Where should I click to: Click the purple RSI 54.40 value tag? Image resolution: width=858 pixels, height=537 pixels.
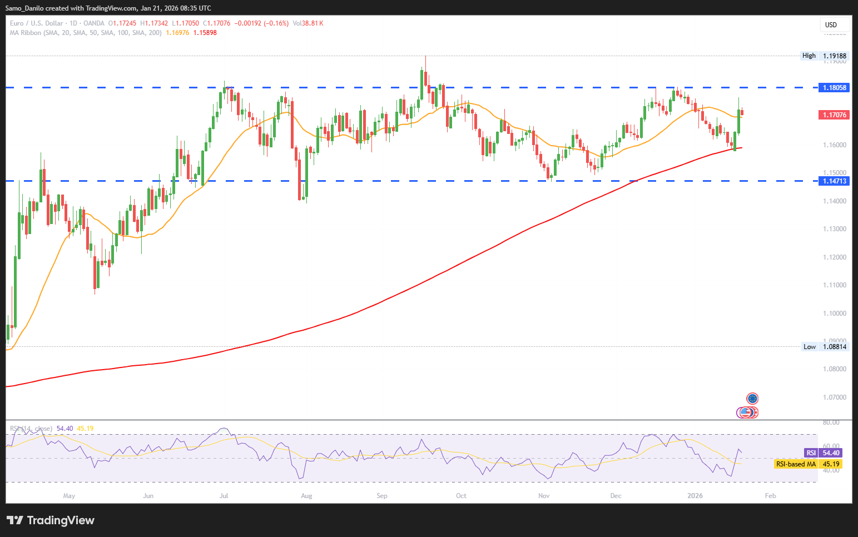tap(825, 453)
